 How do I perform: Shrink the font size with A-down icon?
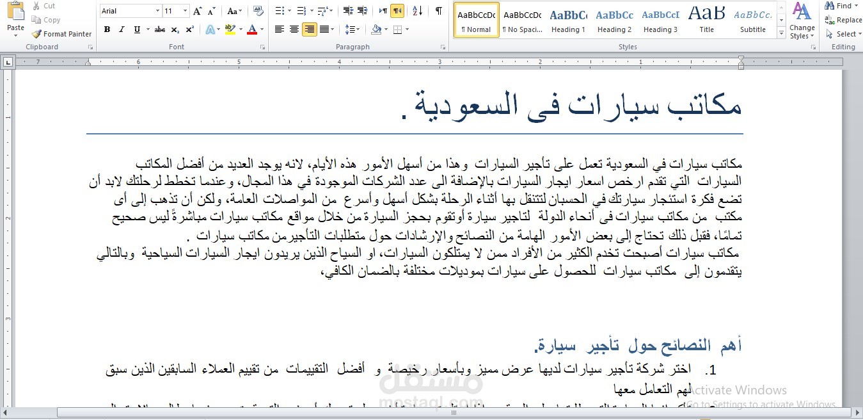(211, 11)
